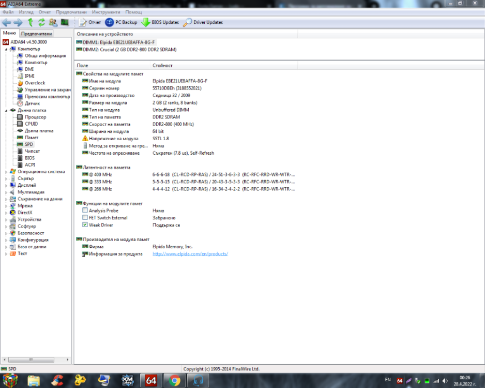Toggle the Analysis Probe checkbox
485x388 pixels.
pyautogui.click(x=85, y=211)
